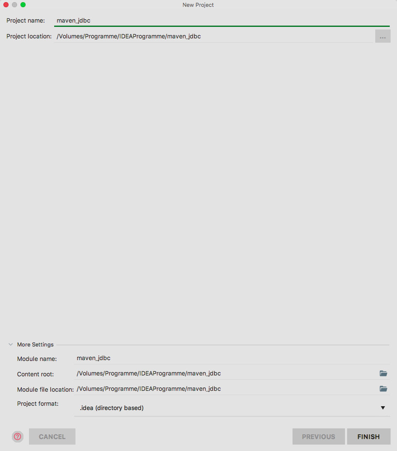This screenshot has width=397, height=451.
Task: Click the Cancel button
Action: click(x=52, y=436)
